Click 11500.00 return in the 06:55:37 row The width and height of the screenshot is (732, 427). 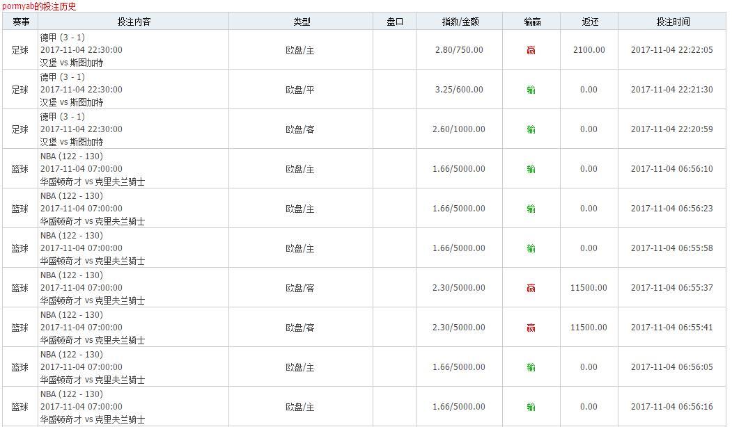pos(589,288)
